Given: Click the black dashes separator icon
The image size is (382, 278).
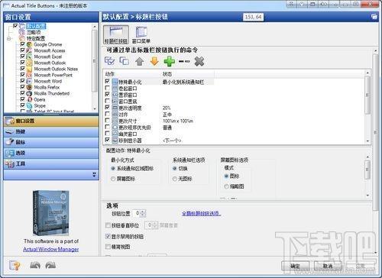Looking at the screenshot, I should pos(184,61).
